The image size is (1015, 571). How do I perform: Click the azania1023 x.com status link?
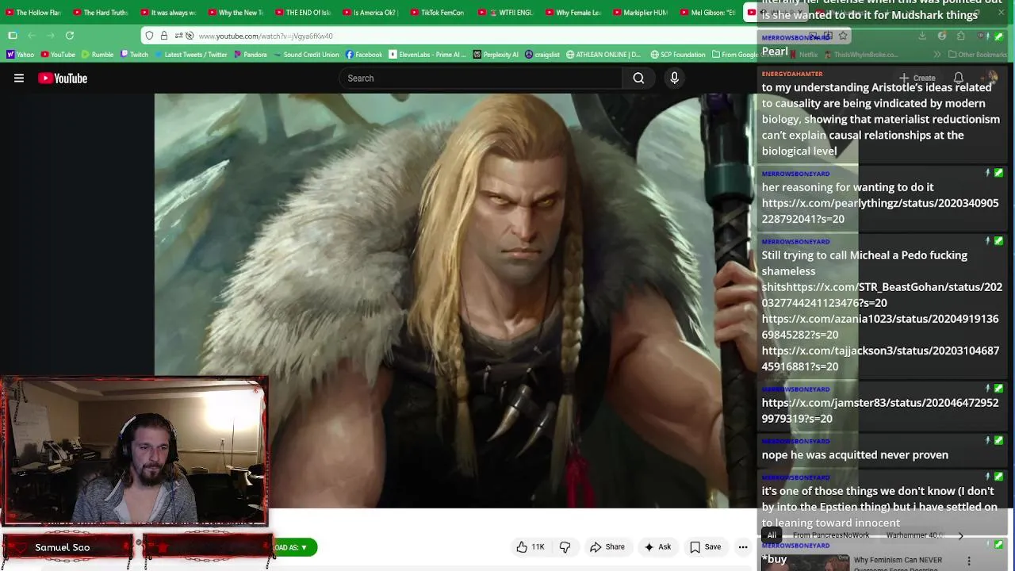coord(880,327)
